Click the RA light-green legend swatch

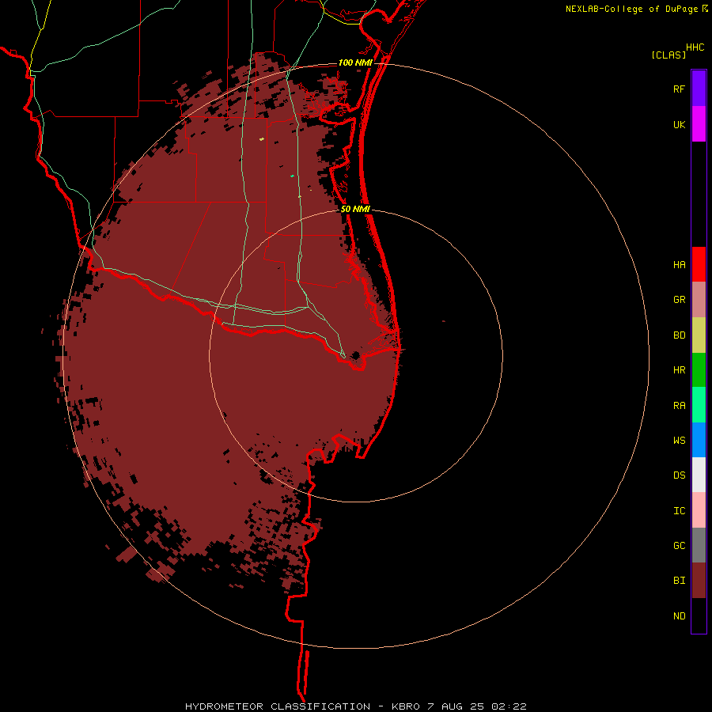tap(699, 405)
